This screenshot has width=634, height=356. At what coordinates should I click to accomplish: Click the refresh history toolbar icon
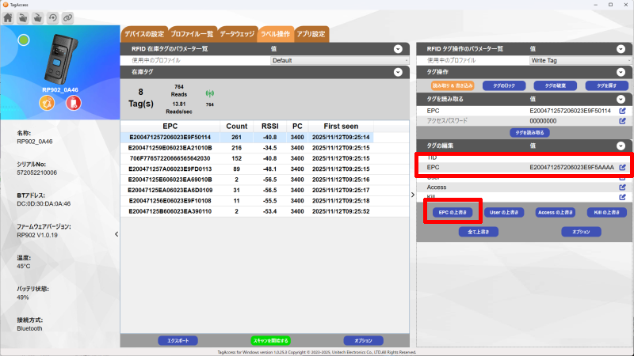(x=53, y=17)
